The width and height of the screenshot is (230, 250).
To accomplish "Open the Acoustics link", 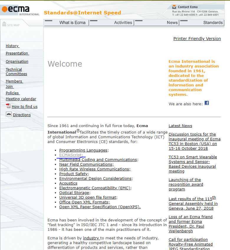I will tap(68, 183).
